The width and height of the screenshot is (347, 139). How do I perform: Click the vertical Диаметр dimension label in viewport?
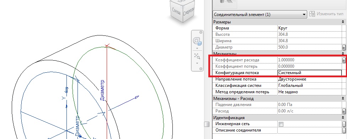[102, 90]
